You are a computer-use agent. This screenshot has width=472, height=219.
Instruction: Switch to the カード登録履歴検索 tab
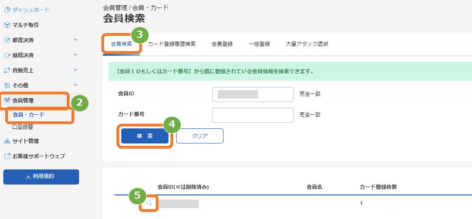tap(172, 44)
